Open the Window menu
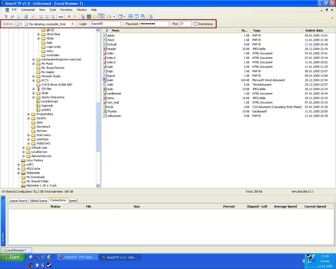The width and height of the screenshot is (336, 269). point(82,10)
